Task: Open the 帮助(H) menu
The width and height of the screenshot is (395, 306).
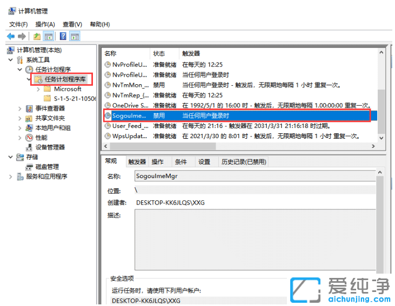Action: click(100, 24)
